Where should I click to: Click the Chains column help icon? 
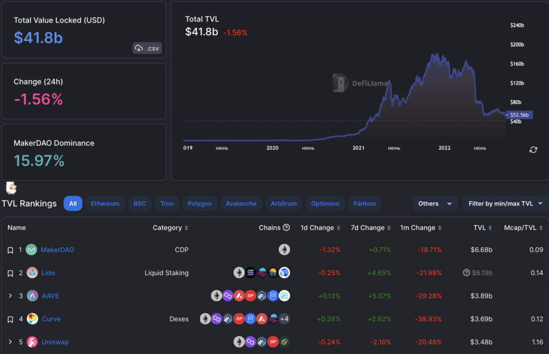point(286,228)
